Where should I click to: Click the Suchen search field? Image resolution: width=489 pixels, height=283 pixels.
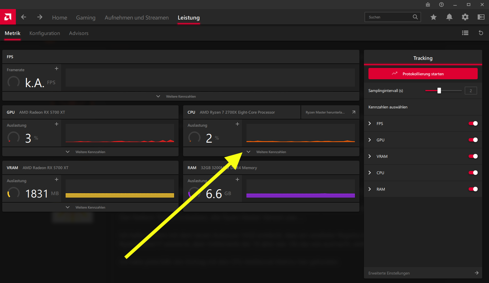(393, 17)
